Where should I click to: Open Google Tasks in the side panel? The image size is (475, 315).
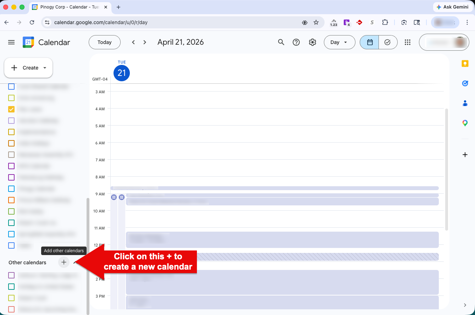click(465, 83)
